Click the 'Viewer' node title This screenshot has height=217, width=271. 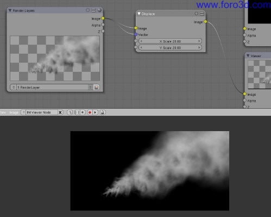pyautogui.click(x=256, y=56)
